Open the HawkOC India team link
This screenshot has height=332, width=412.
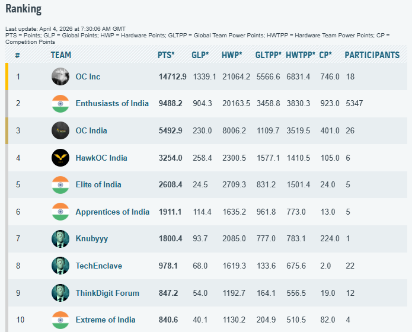pos(101,158)
